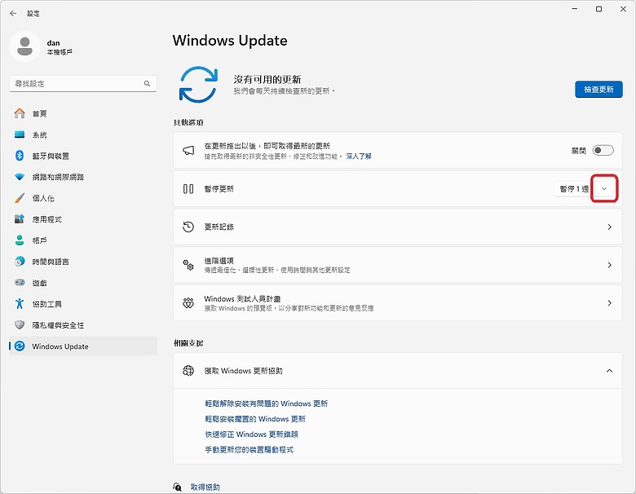Viewport: 636px width, 494px height.
Task: Select 網路和網際網路 sidebar label
Action: tap(58, 177)
